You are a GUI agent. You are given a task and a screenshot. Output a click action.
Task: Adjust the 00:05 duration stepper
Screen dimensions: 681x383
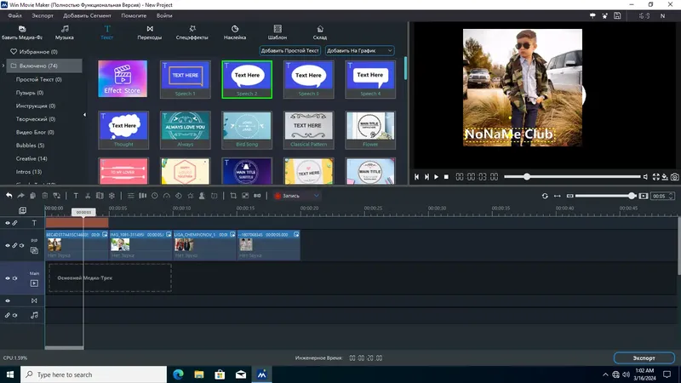pyautogui.click(x=671, y=196)
